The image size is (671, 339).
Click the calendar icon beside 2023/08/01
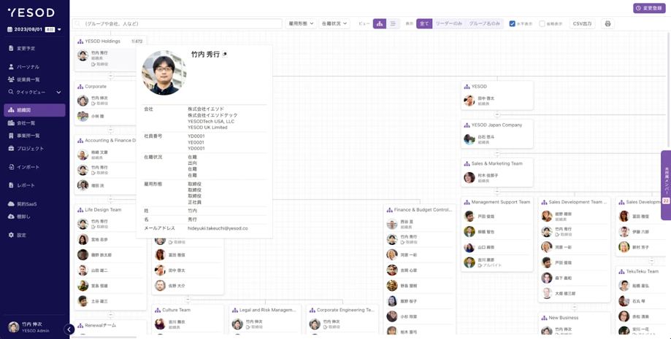9,29
